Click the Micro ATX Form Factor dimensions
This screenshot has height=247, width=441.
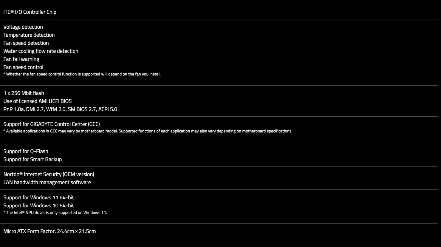click(49, 231)
